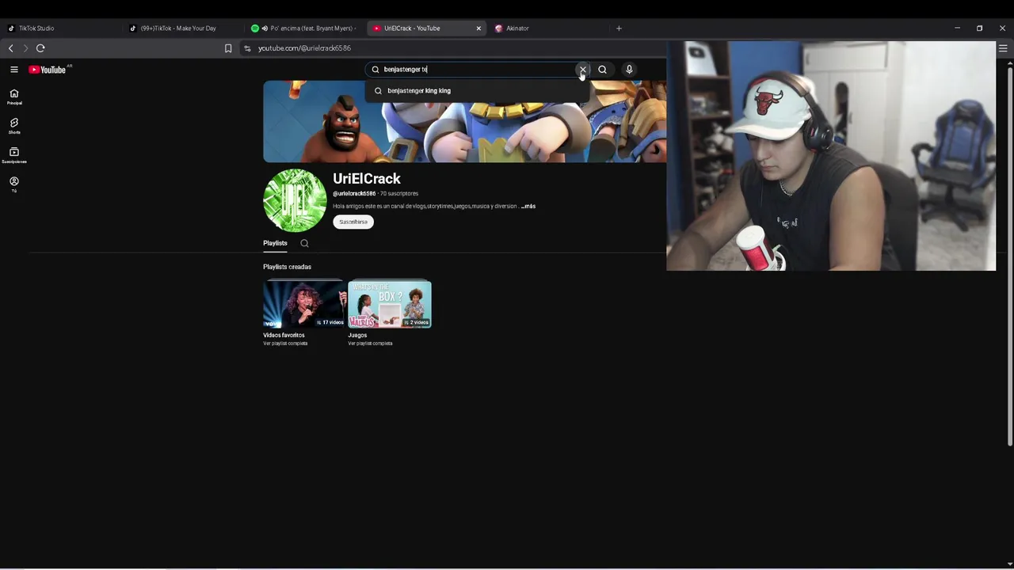This screenshot has width=1014, height=570.
Task: Click the page vertical scrollbar
Action: click(1009, 257)
